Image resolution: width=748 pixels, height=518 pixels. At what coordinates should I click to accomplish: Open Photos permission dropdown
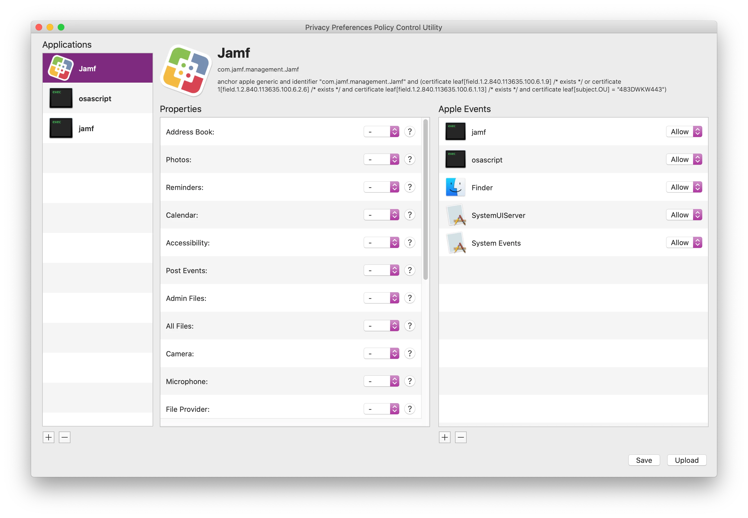pos(381,159)
